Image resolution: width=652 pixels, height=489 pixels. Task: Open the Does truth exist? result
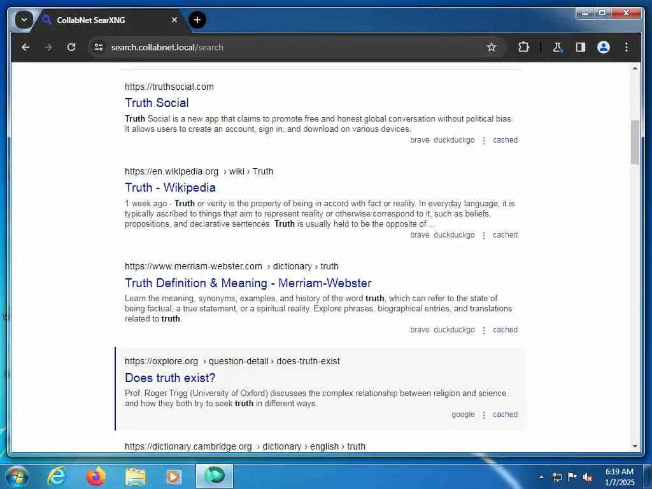tap(170, 378)
